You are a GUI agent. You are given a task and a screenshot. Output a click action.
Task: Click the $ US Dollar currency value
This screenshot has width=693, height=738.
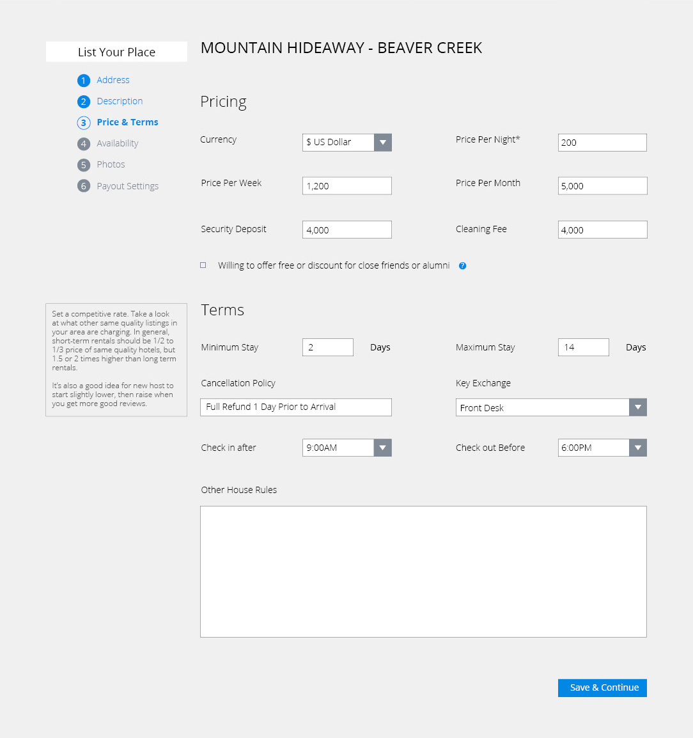click(329, 142)
